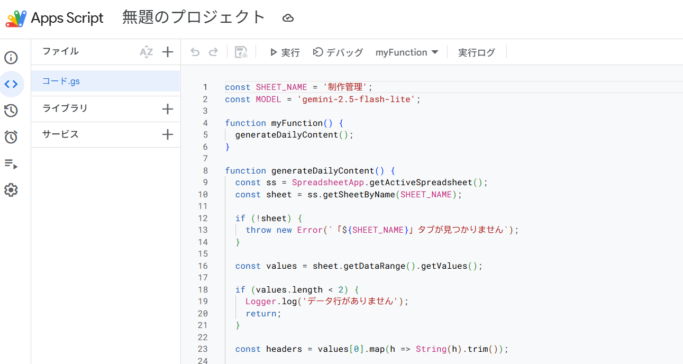Click the if (!sheet) statement

point(269,219)
